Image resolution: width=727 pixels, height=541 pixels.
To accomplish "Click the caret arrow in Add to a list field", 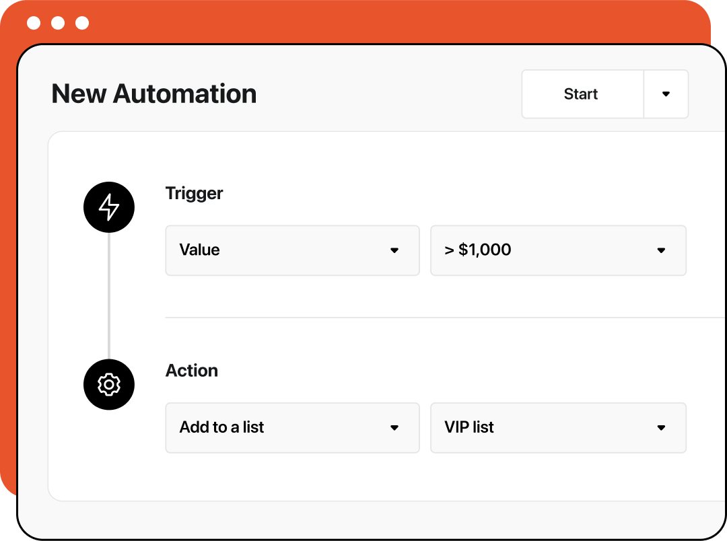I will (394, 428).
